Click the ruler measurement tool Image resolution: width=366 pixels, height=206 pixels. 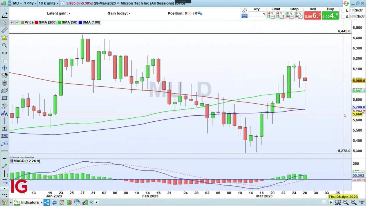click(x=4, y=30)
